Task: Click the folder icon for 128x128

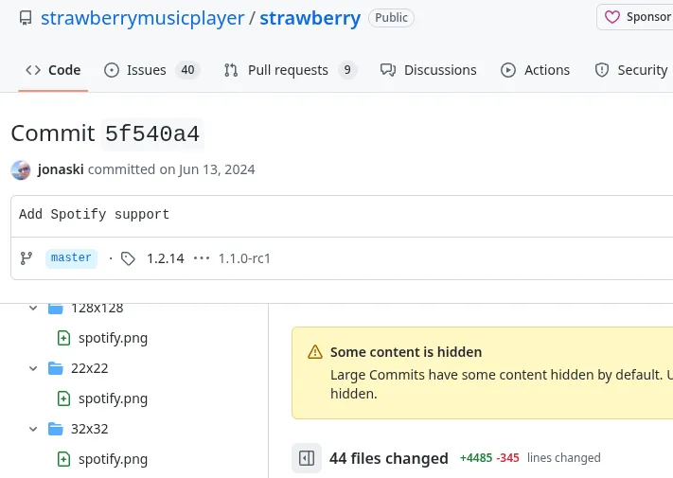Action: (x=55, y=309)
